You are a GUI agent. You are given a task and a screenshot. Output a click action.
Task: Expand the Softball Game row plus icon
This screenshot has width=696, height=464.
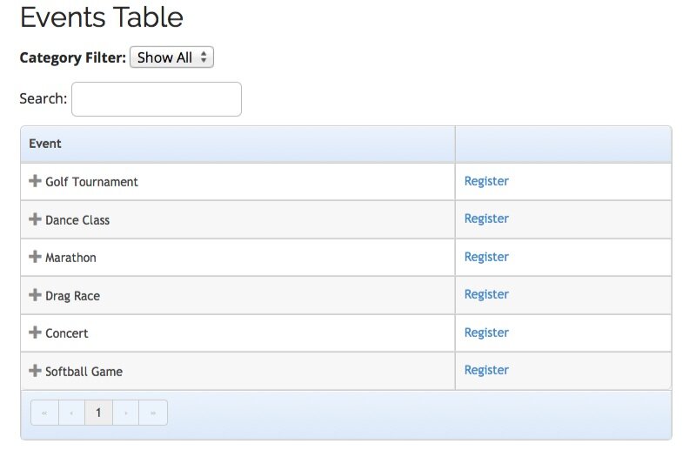[35, 371]
